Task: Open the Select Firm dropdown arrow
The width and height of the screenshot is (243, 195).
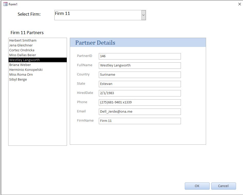Action: 143,15
